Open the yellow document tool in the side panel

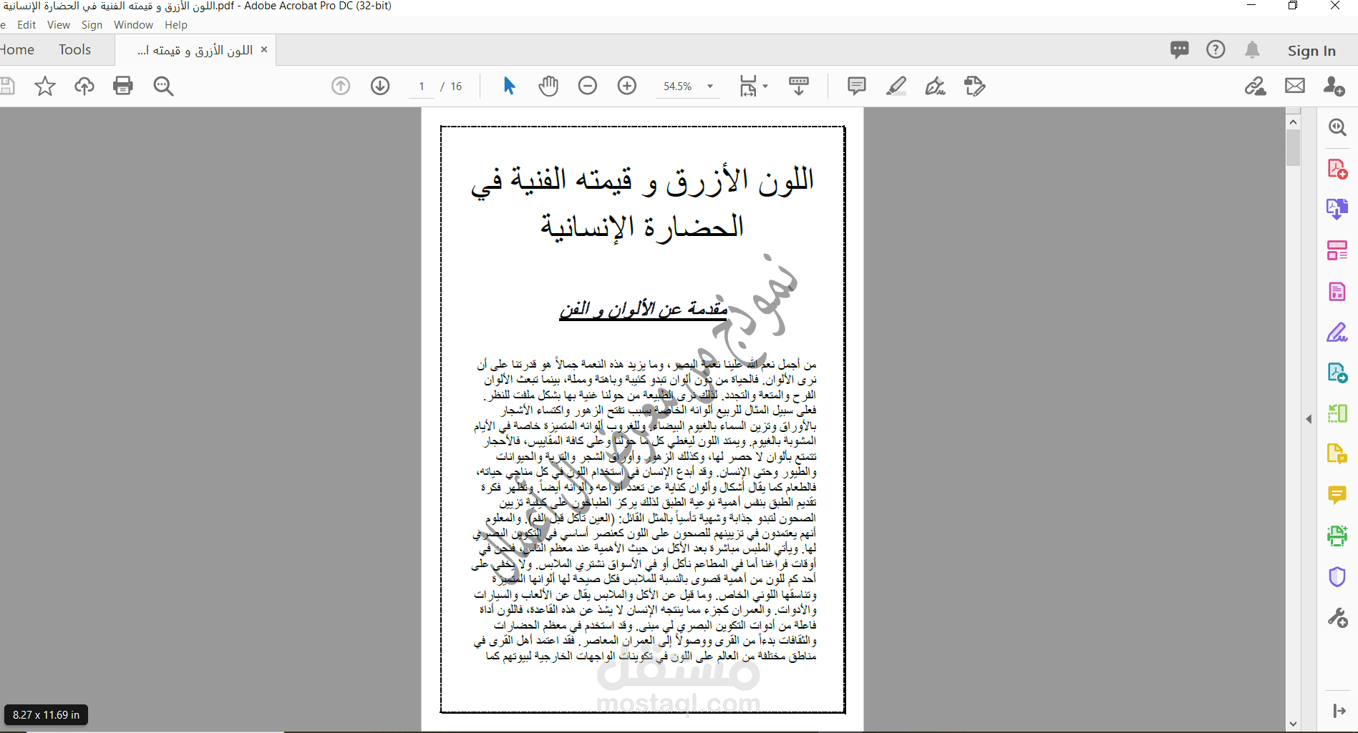1337,454
